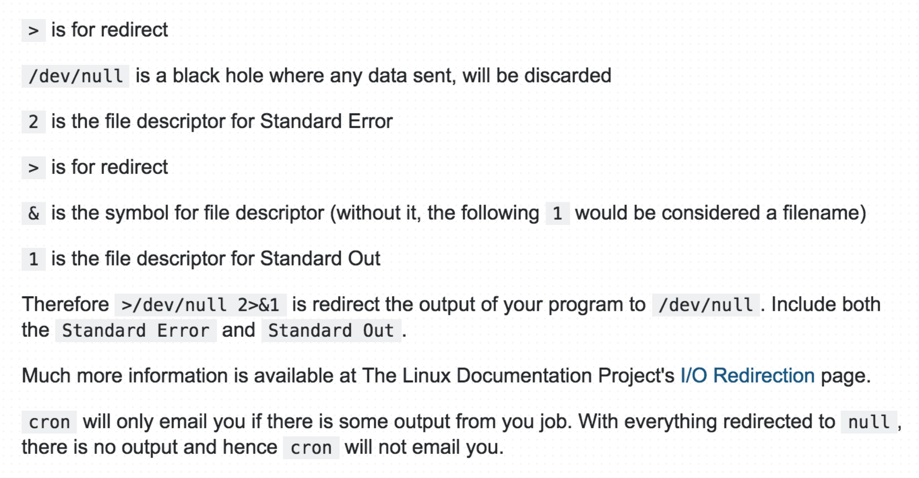The height and width of the screenshot is (478, 919).
Task: Open the I/O Redirection link
Action: pyautogui.click(x=747, y=375)
